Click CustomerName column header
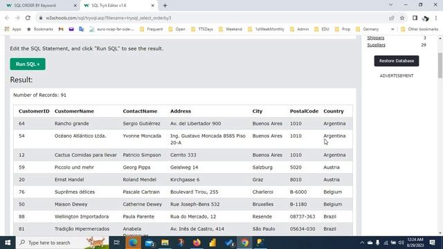Image resolution: width=443 pixels, height=249 pixels. [x=74, y=111]
